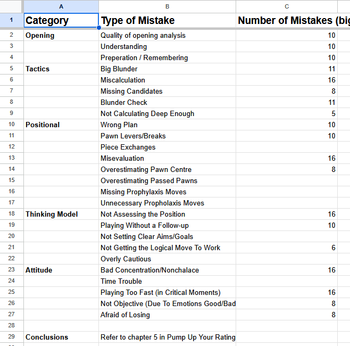
Task: Click row 28 header number
Action: click(12, 325)
